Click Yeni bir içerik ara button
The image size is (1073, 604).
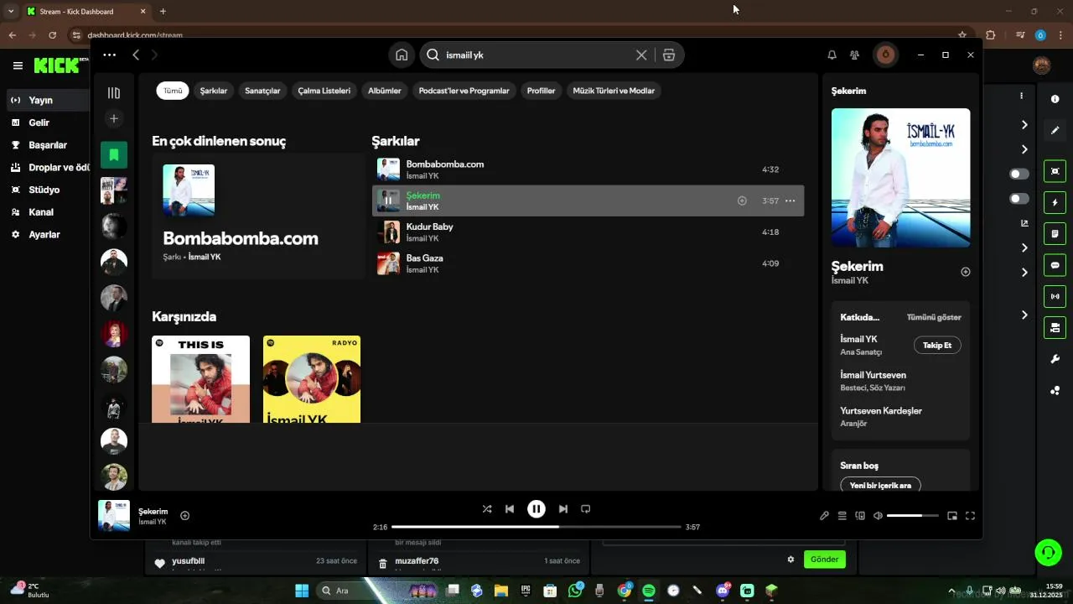coord(880,485)
